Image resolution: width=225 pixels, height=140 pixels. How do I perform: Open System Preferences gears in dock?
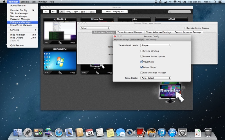click(x=182, y=132)
